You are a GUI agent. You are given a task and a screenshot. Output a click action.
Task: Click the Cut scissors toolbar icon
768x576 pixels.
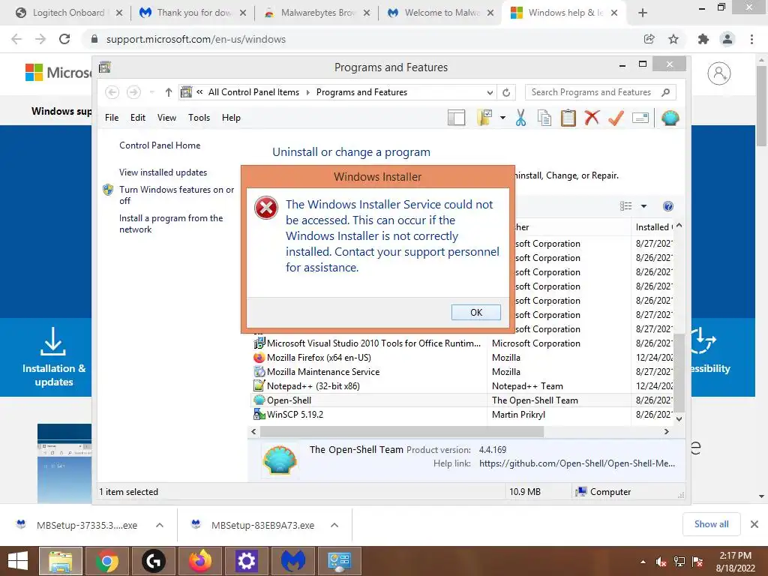[520, 118]
